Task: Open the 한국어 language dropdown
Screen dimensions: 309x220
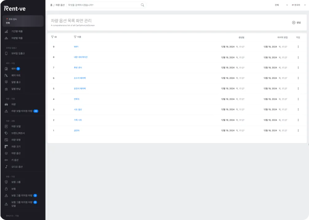Action: [x=299, y=5]
